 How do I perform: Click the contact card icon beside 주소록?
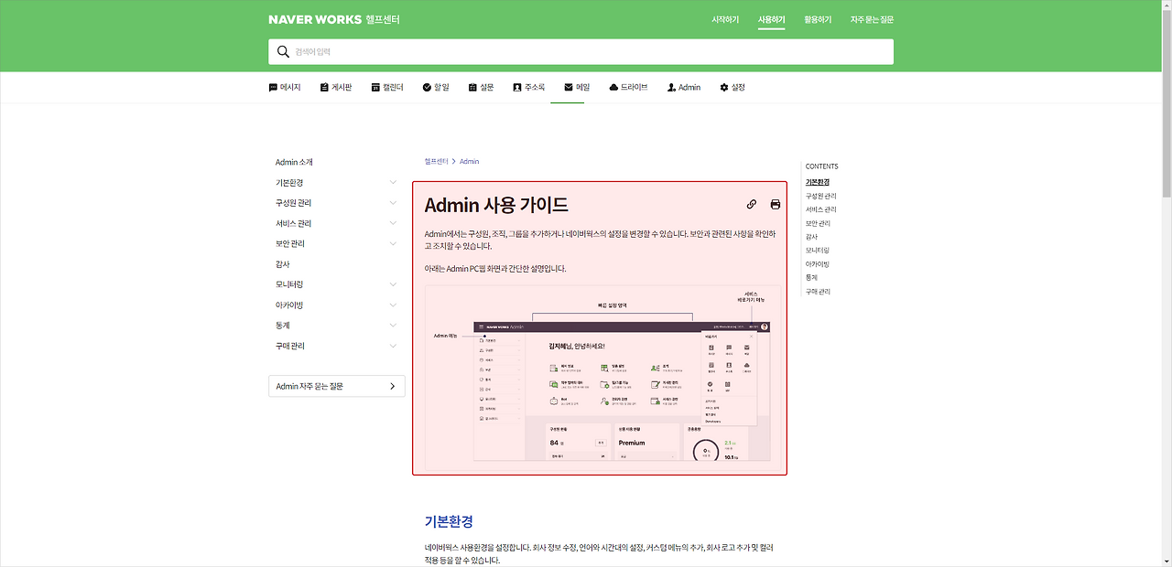pyautogui.click(x=517, y=88)
